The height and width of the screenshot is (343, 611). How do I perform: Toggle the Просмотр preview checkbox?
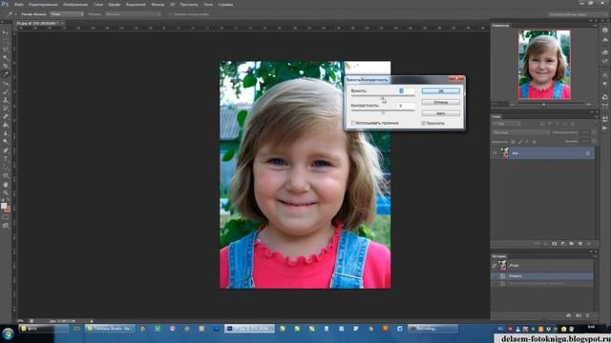423,123
